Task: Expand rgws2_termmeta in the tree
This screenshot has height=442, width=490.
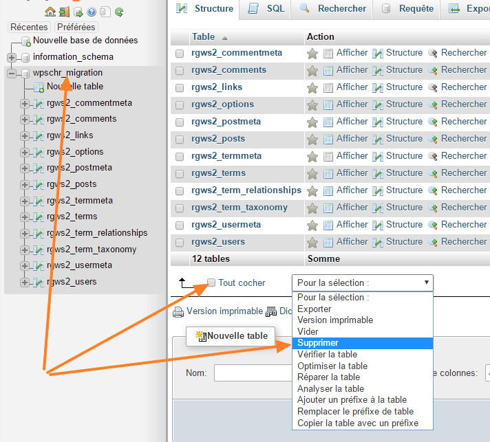Action: (x=24, y=201)
